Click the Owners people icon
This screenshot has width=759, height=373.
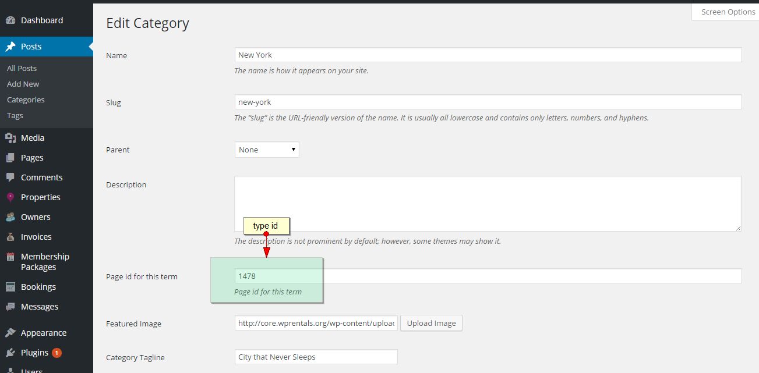point(10,217)
